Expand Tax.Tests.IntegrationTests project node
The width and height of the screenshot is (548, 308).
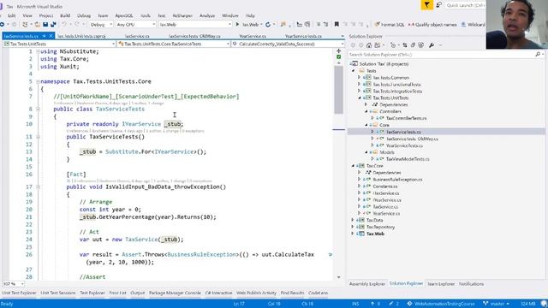tap(359, 92)
